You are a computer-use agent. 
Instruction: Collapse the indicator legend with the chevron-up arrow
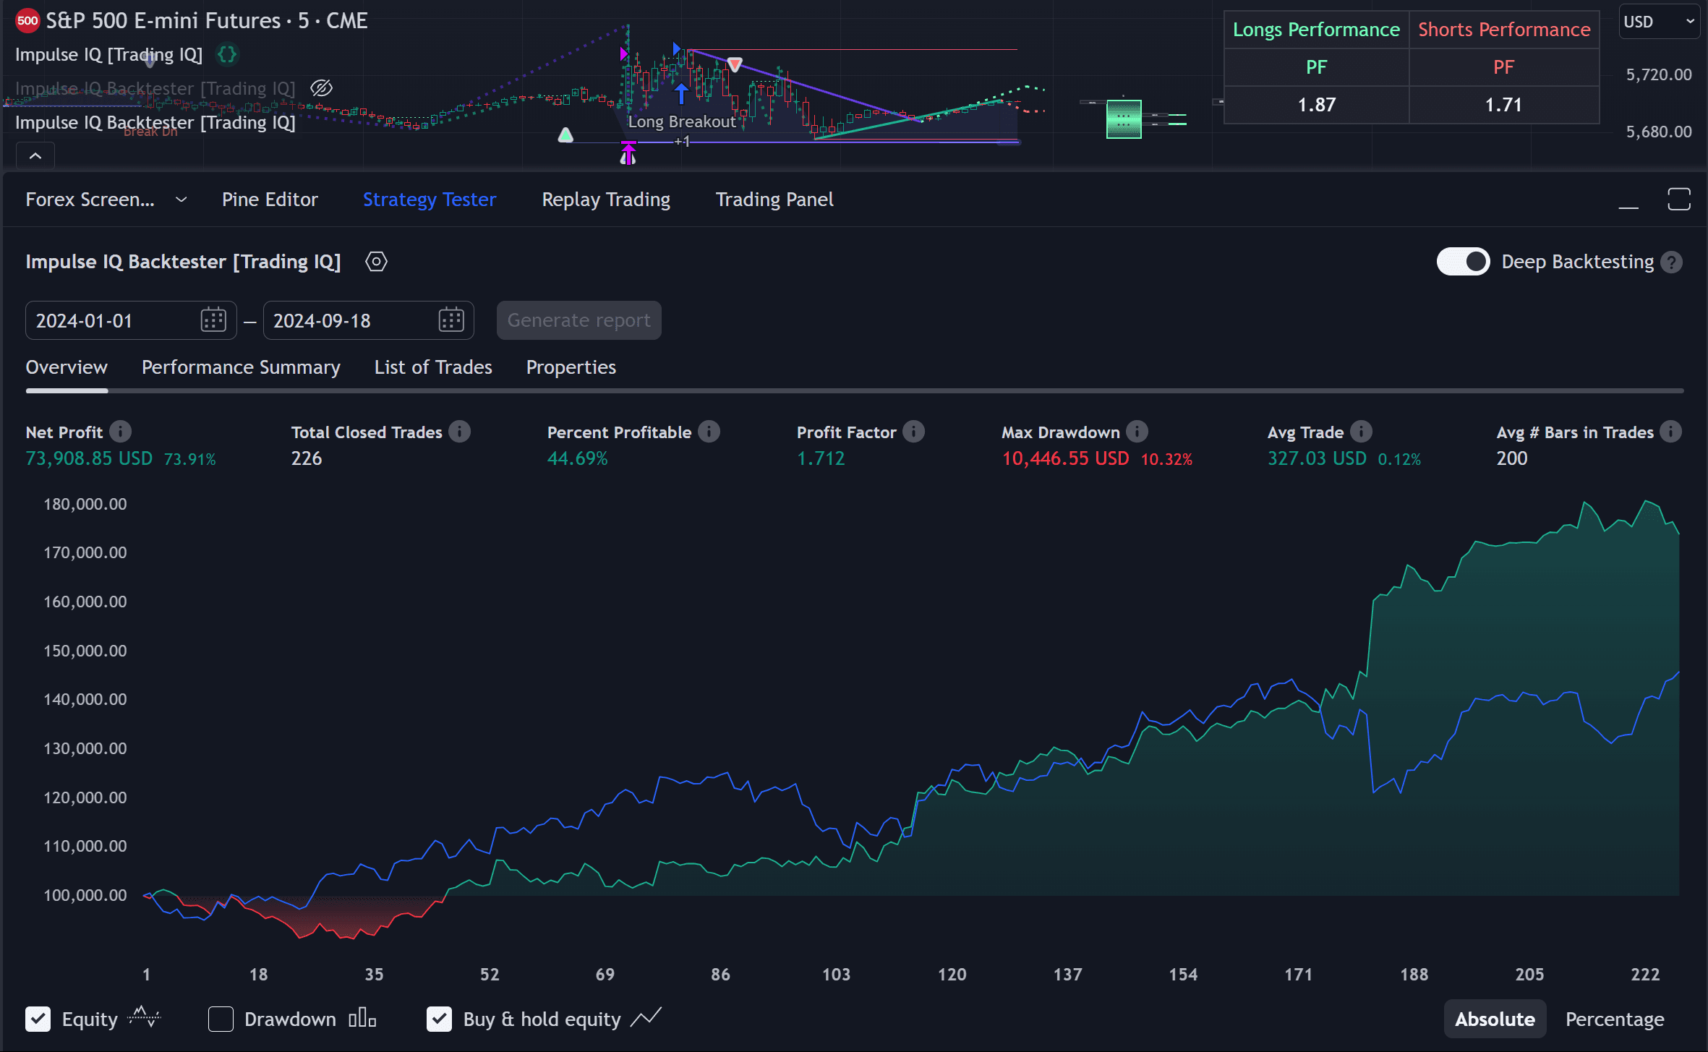tap(35, 155)
